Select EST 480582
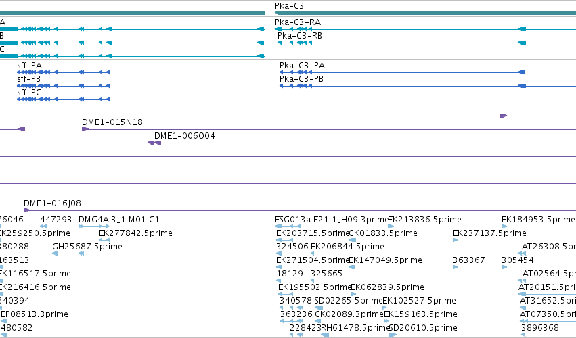 (16, 328)
